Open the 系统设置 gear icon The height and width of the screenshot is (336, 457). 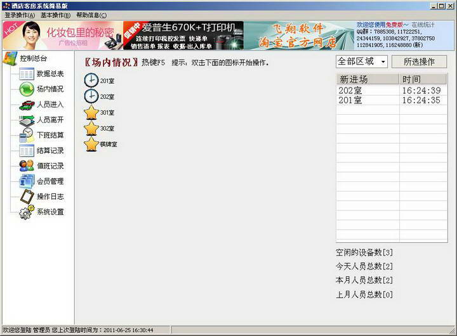pos(27,212)
